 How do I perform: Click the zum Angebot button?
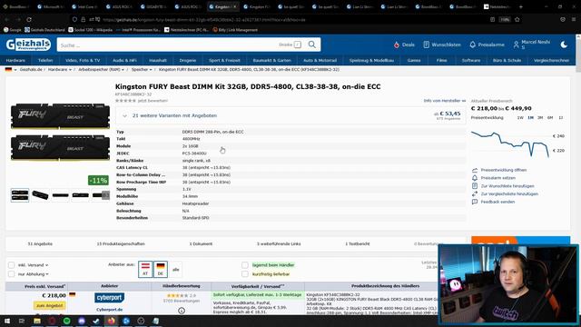tap(49, 305)
